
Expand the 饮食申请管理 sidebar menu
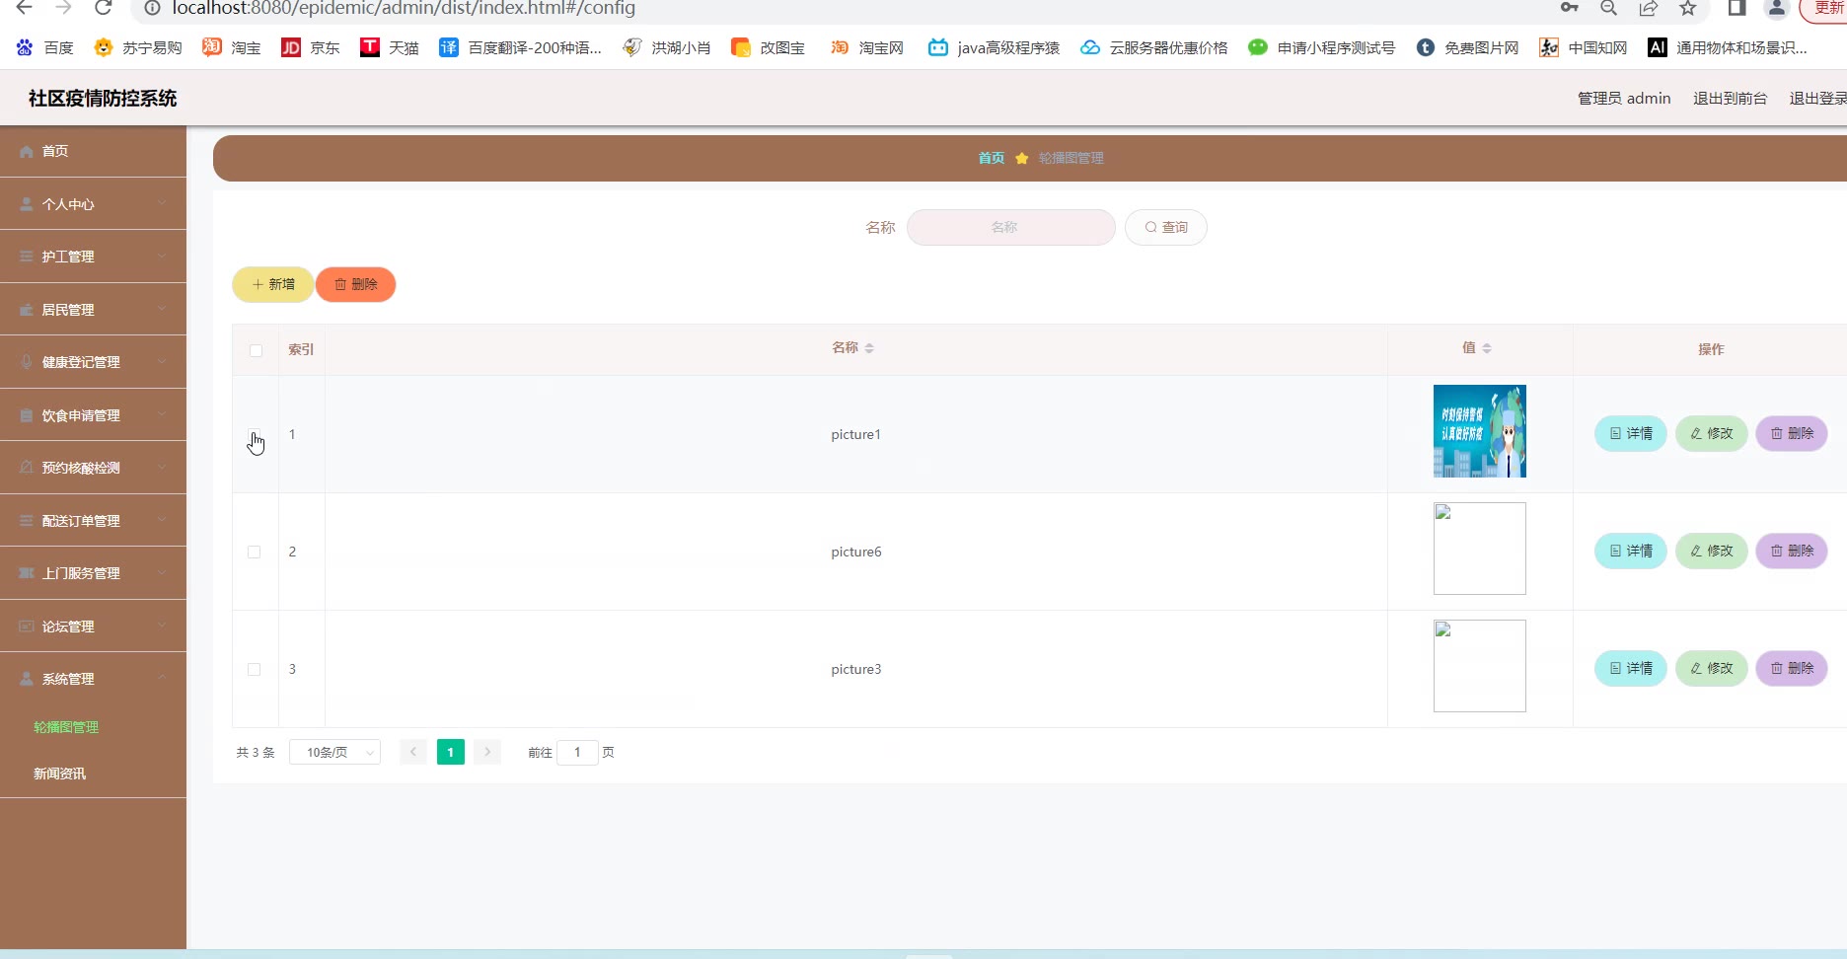(93, 415)
